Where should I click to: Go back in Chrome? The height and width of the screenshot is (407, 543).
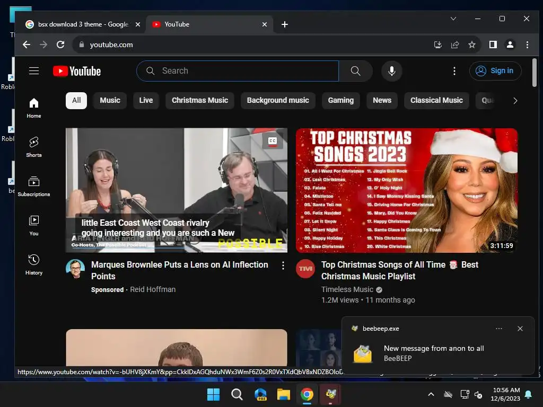[x=27, y=45]
